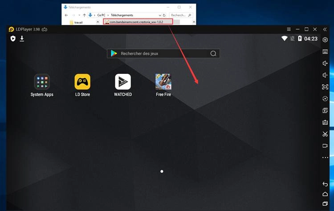Click the Explorer Rechercher search box
This screenshot has height=211, width=334.
[181, 15]
